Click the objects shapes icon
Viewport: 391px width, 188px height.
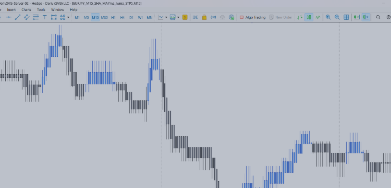click(x=63, y=17)
